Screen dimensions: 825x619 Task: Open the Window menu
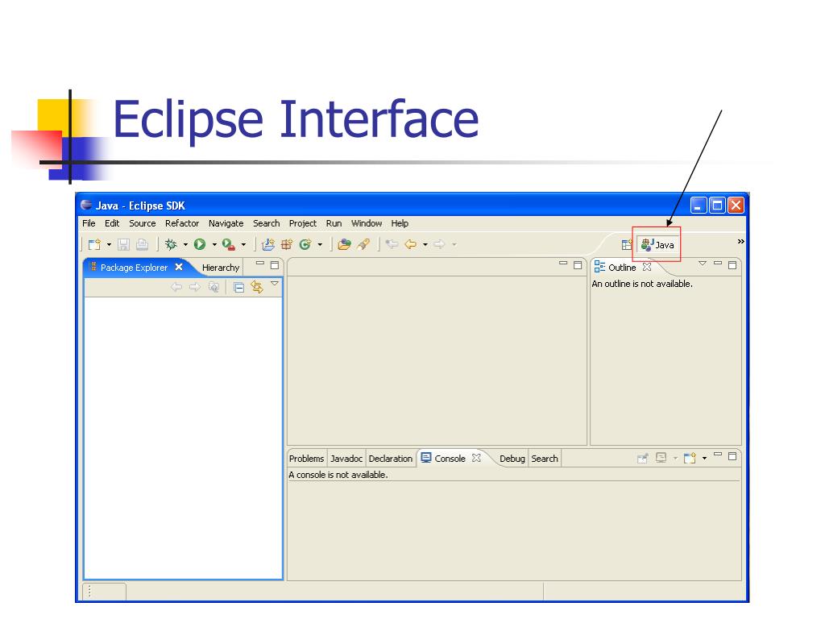pyautogui.click(x=367, y=223)
